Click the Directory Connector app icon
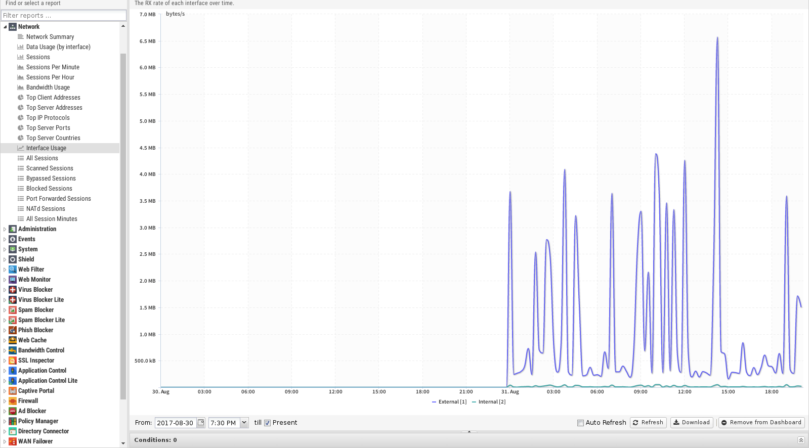The height and width of the screenshot is (448, 809). [13, 431]
